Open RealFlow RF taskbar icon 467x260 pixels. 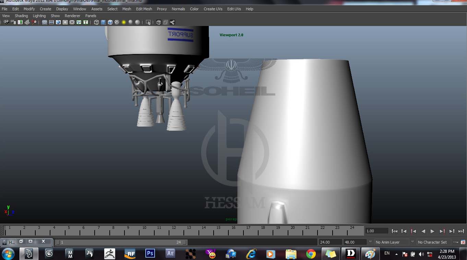[x=130, y=253]
